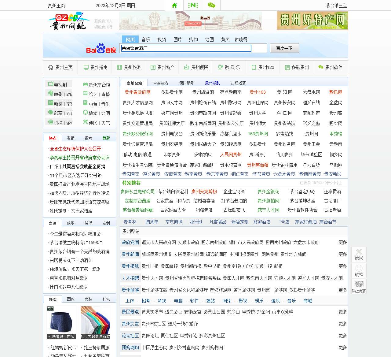Click the 百度一下 search button

point(284,48)
